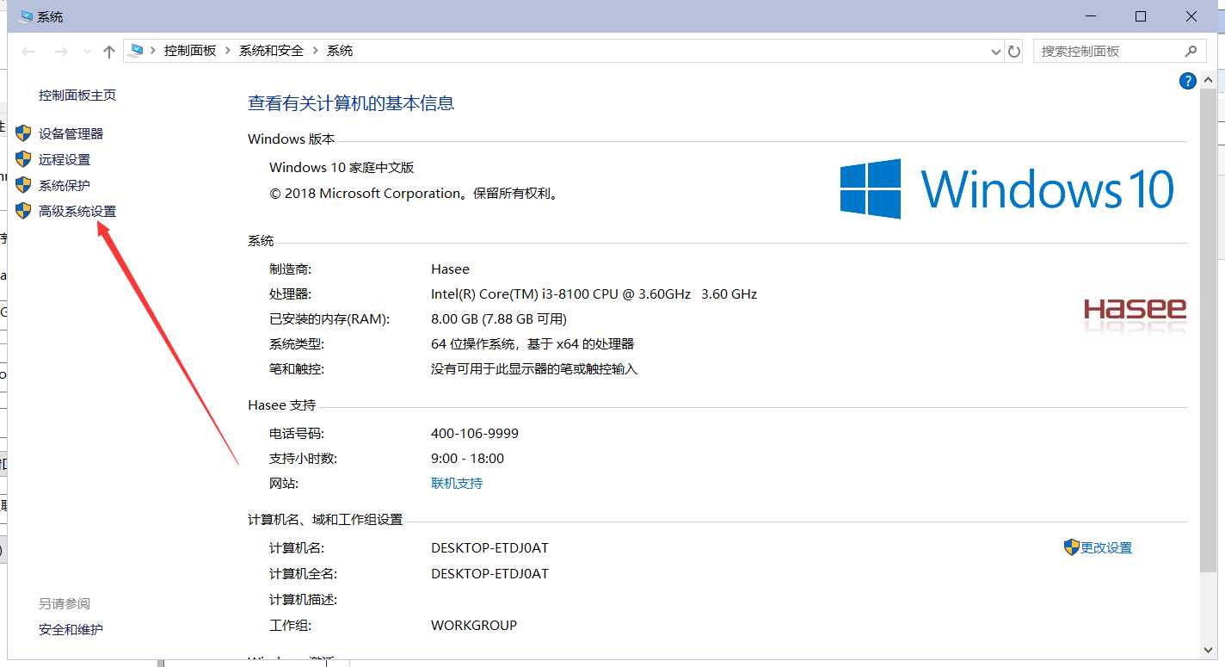The image size is (1225, 667).
Task: Expand chevron after 系统和安全 breadcrumb
Action: pos(315,51)
